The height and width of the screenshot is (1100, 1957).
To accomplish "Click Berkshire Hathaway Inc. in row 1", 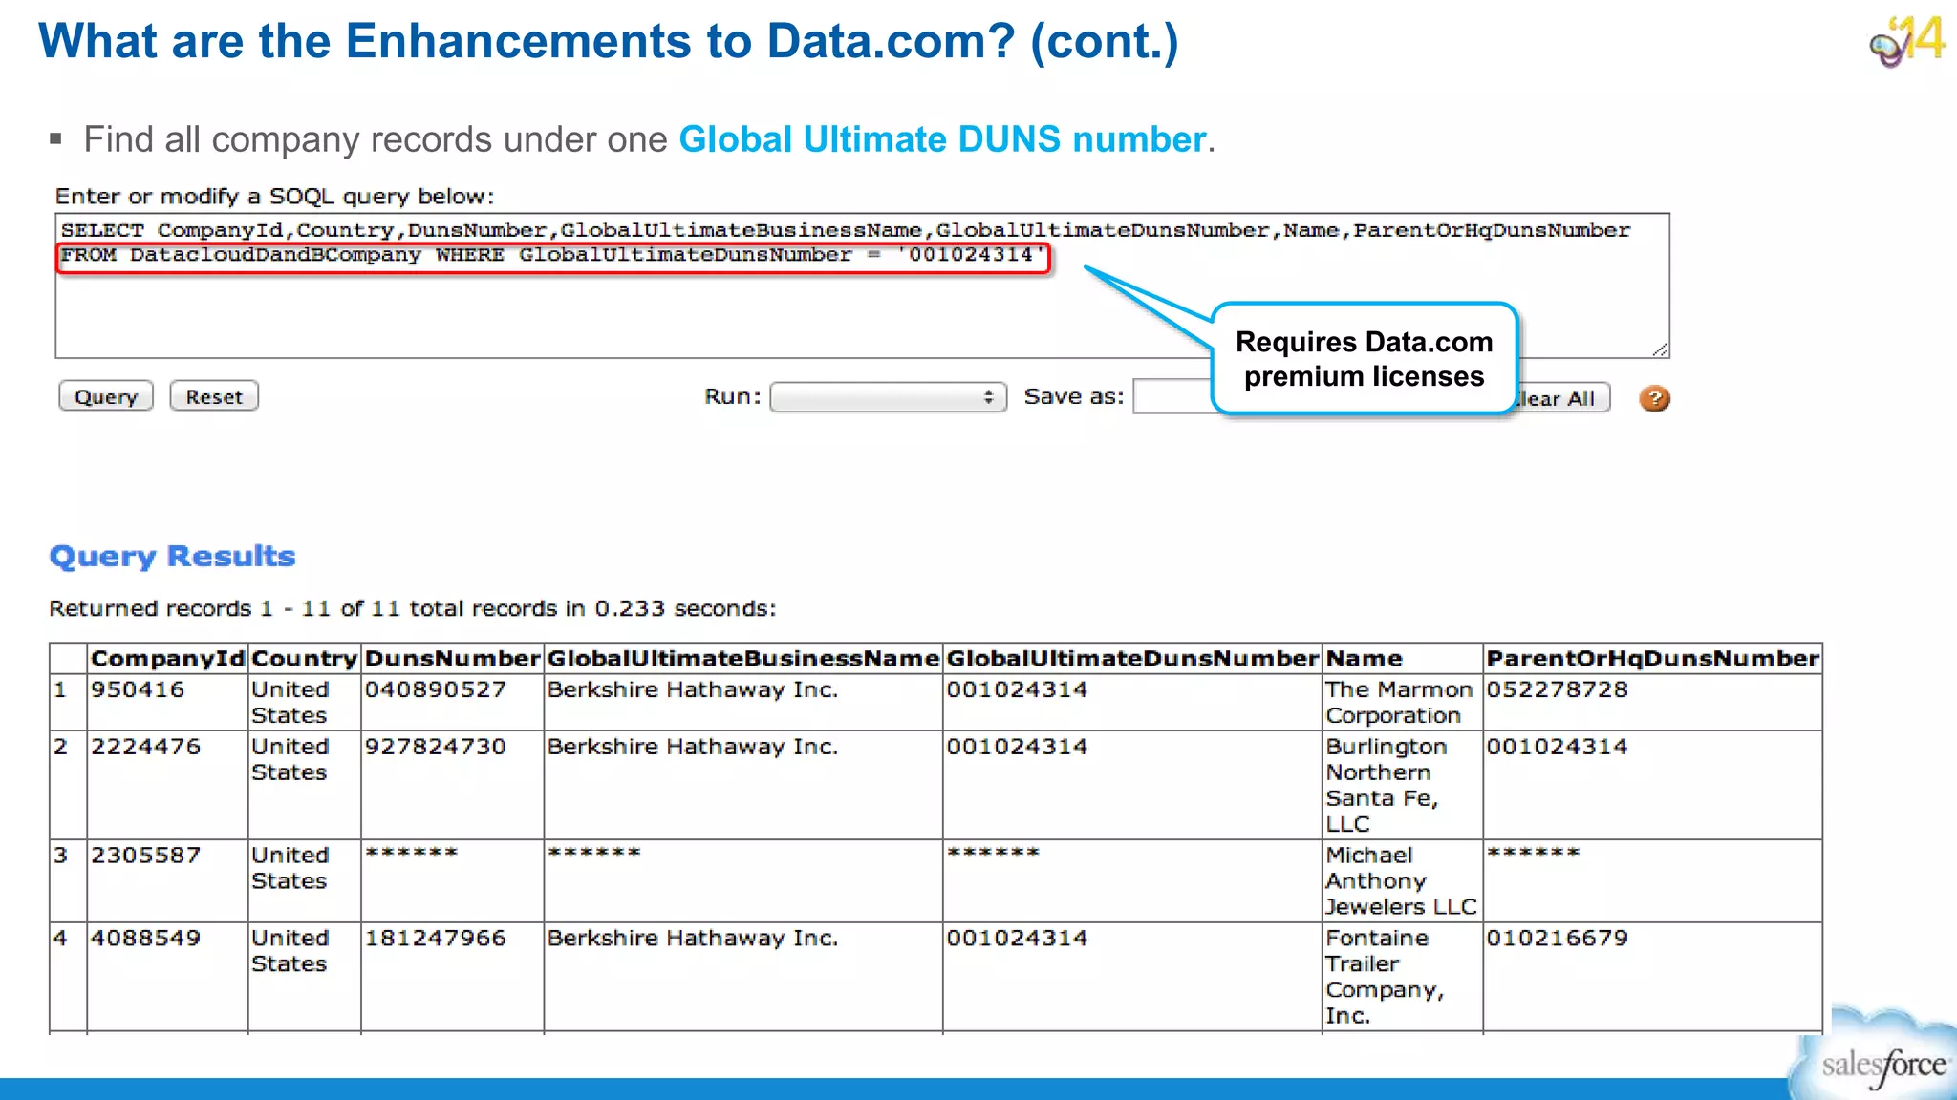I will click(x=693, y=689).
